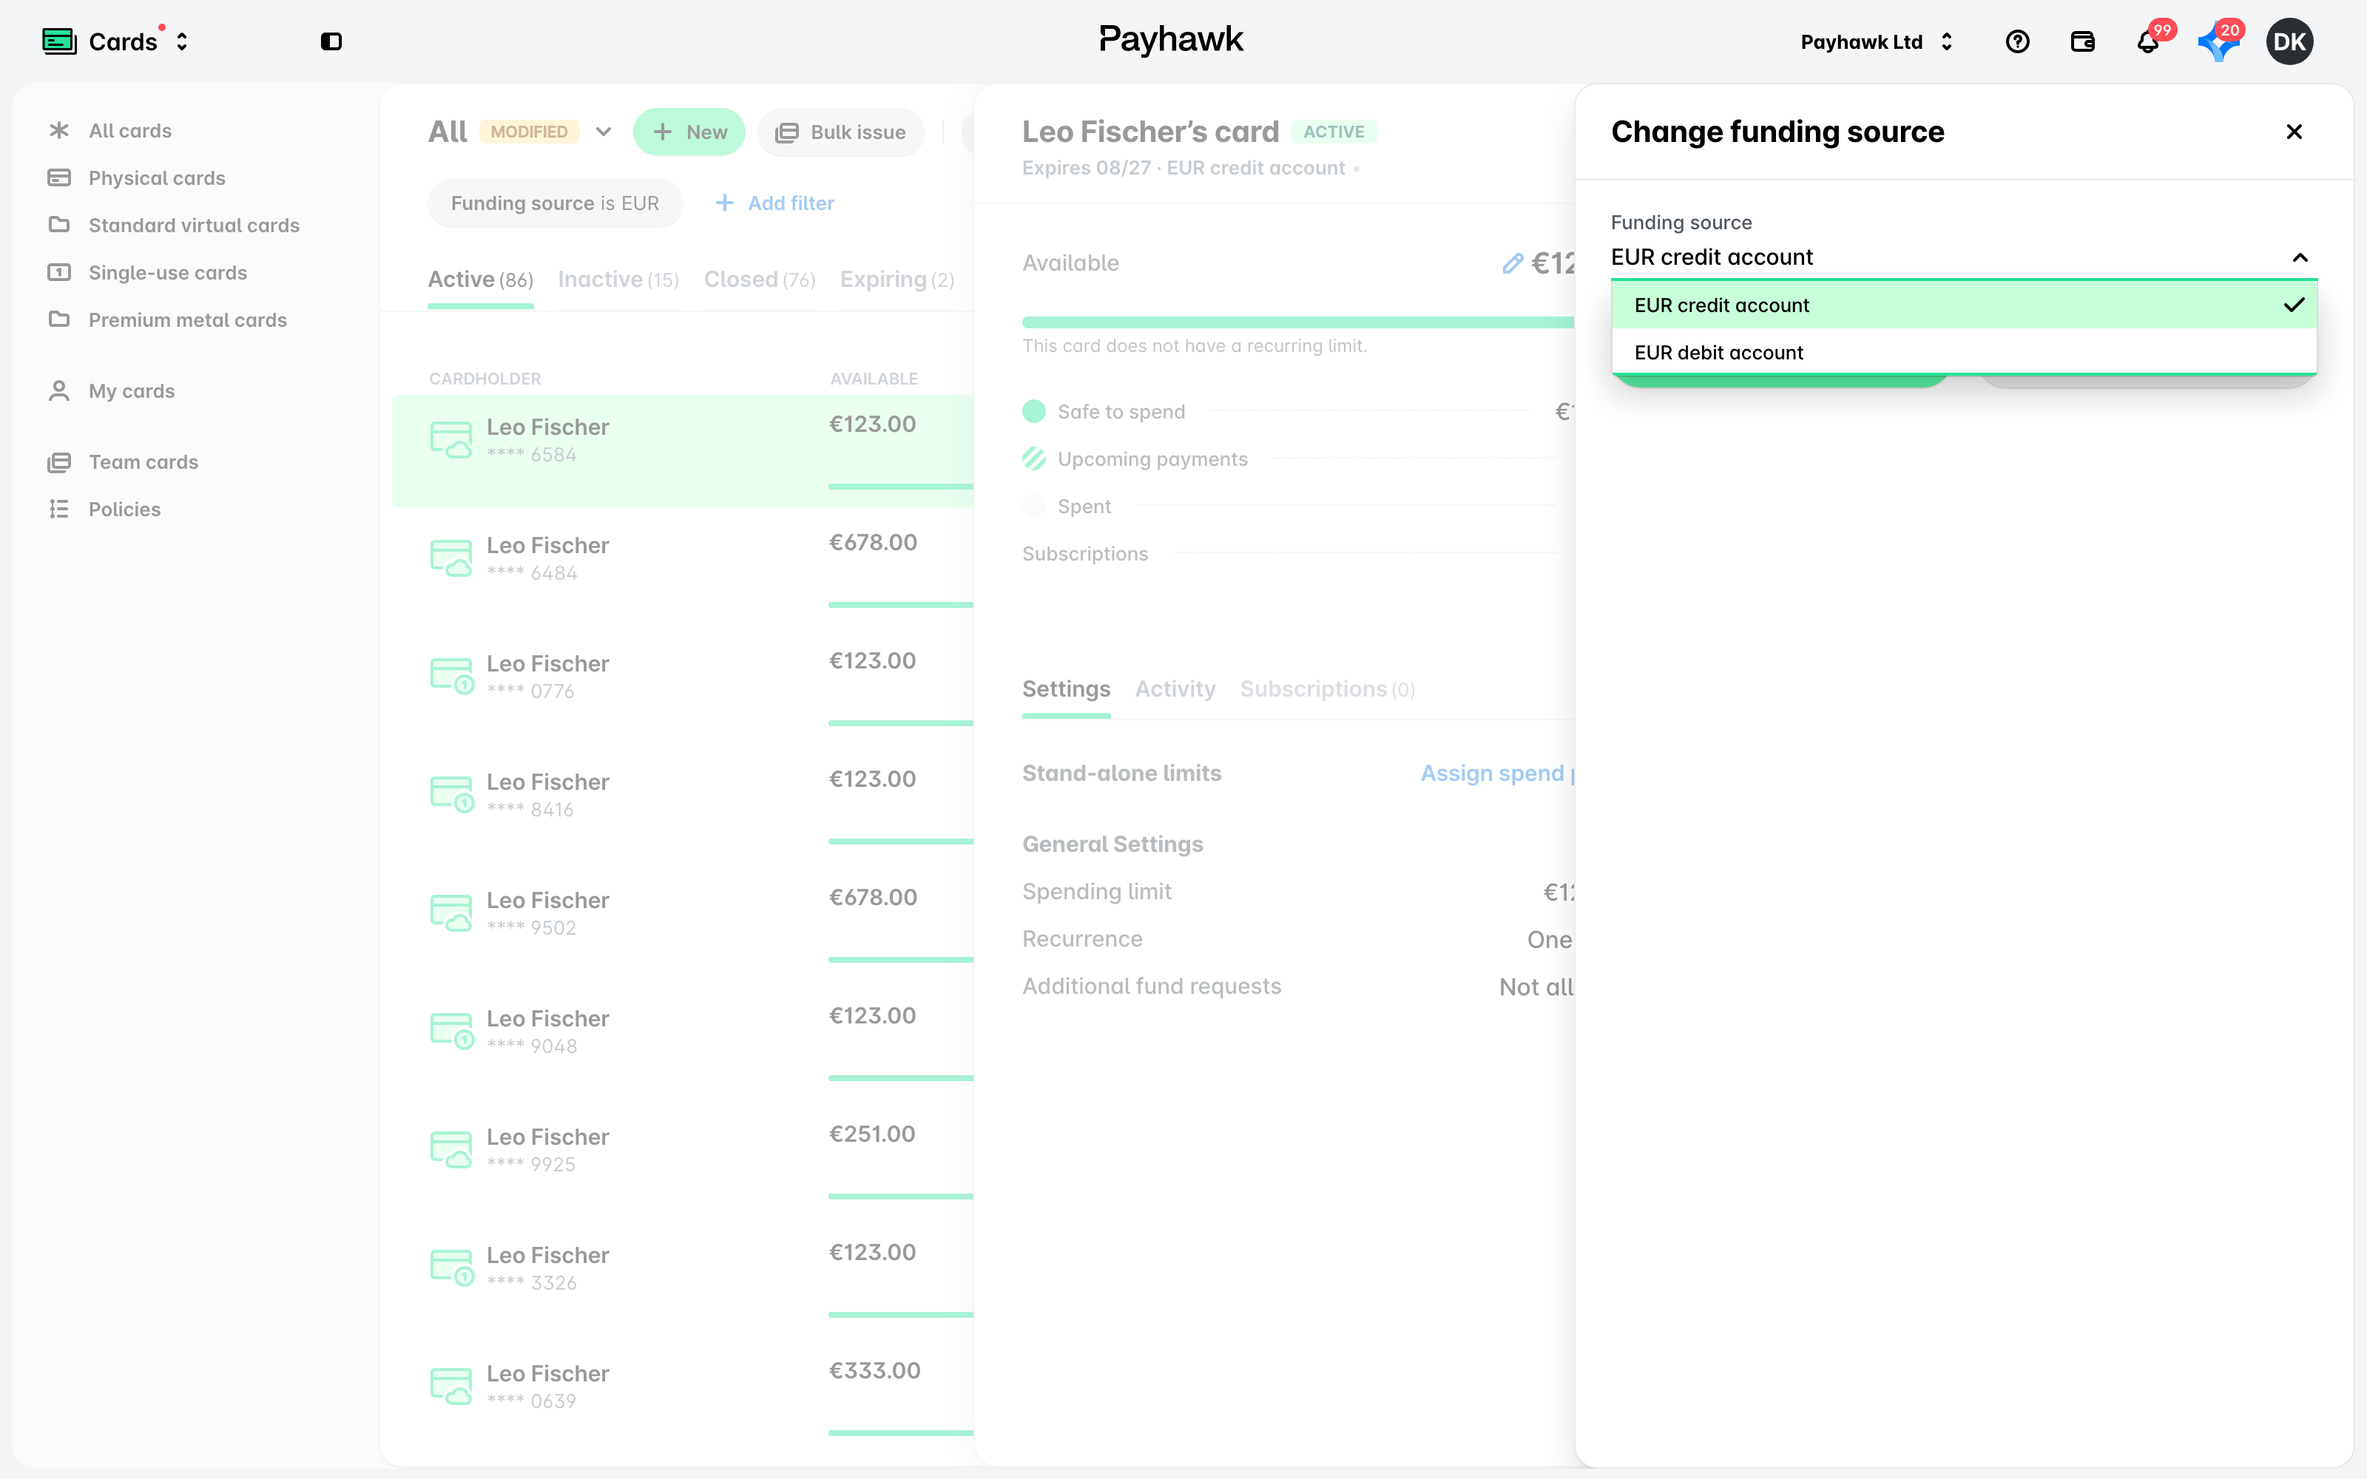Switch to Closed (76) tab
Viewport: 2367px width, 1479px height.
[x=759, y=280]
